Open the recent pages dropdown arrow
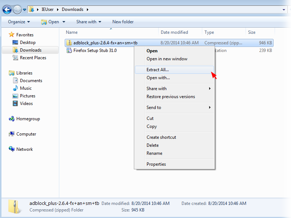Viewport: 291px width, 218px height. (x=24, y=10)
